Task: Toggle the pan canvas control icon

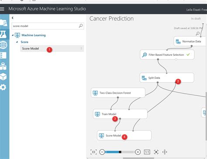Action: 165,152
